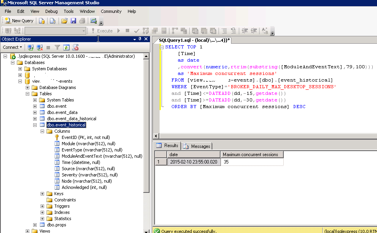Expand the dbo.event table
The image size is (377, 233).
pyautogui.click(x=35, y=106)
